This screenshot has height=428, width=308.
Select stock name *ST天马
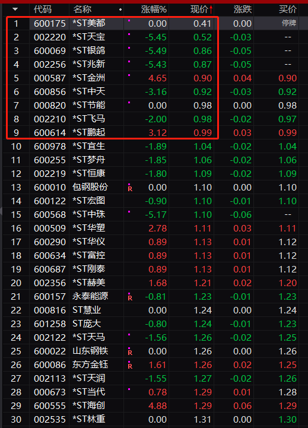(x=88, y=337)
